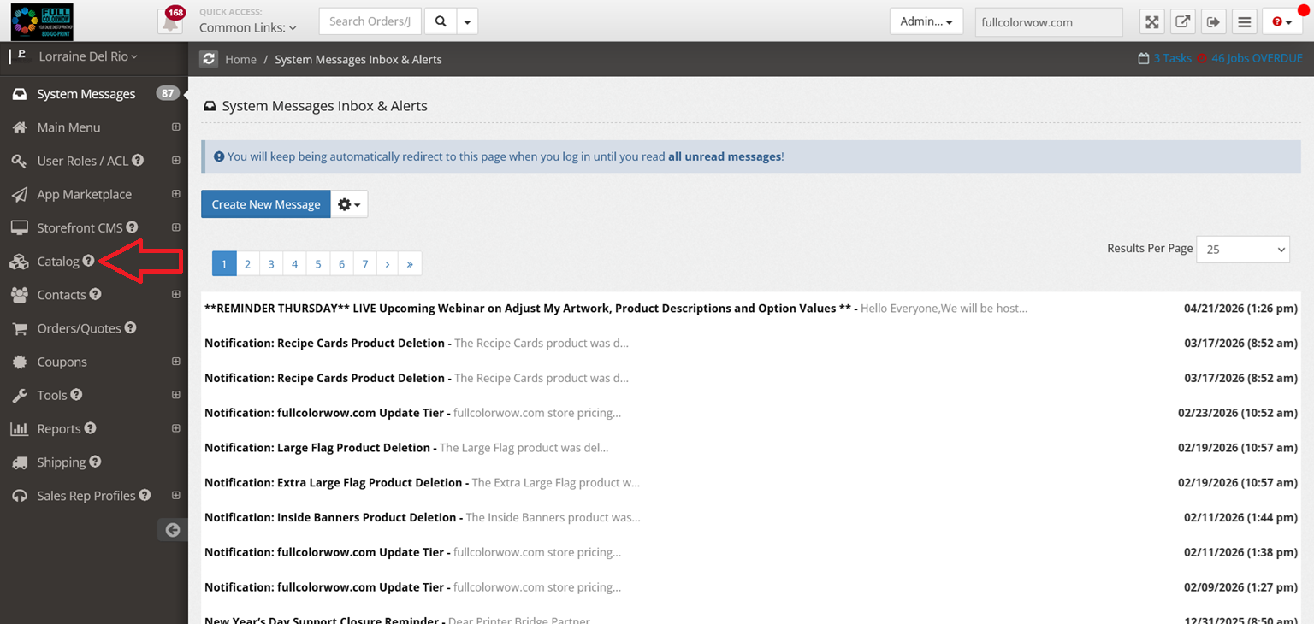Screen dimensions: 1314x624
Task: Go to page 3 of messages
Action: (271, 263)
